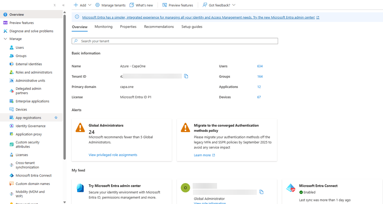This screenshot has width=383, height=204.
Task: Click the Overview info icon in sidebar
Action: 5,14
